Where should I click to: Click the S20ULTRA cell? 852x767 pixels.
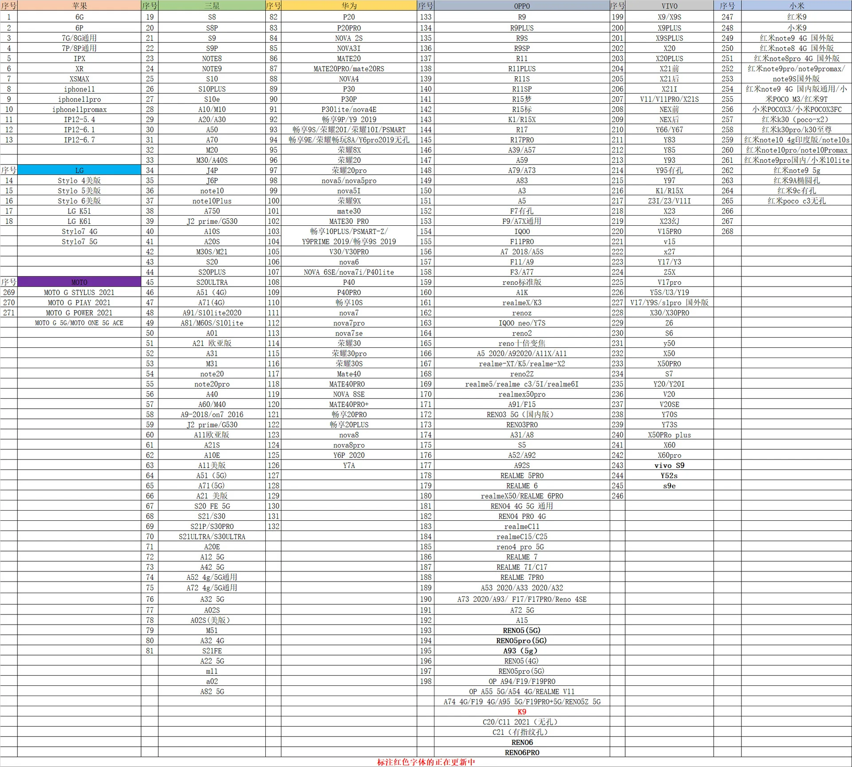[x=212, y=282]
